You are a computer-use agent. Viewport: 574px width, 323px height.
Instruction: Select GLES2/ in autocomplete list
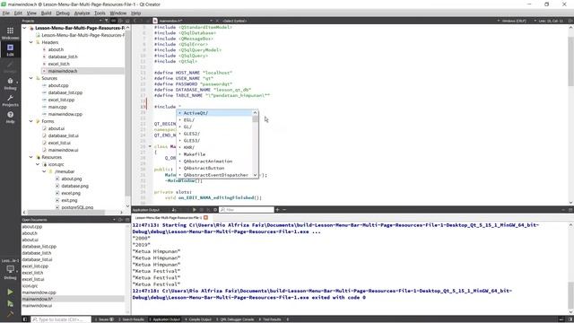click(215, 134)
